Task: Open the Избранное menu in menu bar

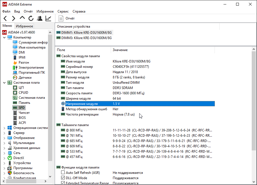Action: 45,11
